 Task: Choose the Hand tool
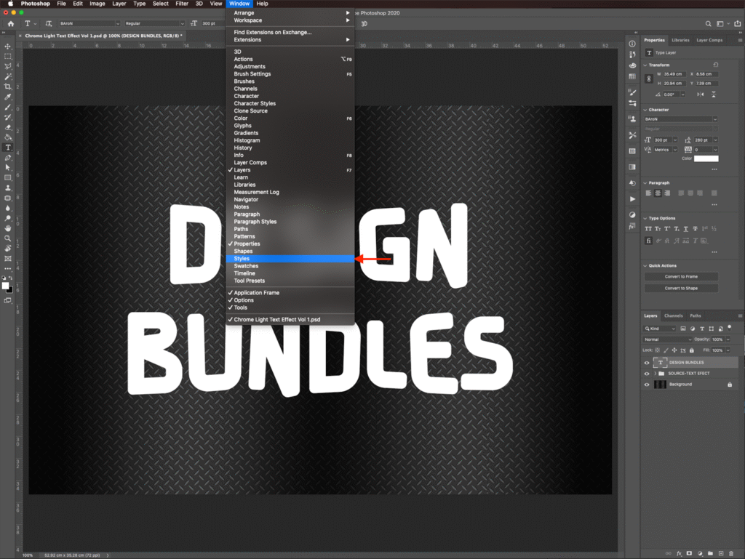pos(8,228)
